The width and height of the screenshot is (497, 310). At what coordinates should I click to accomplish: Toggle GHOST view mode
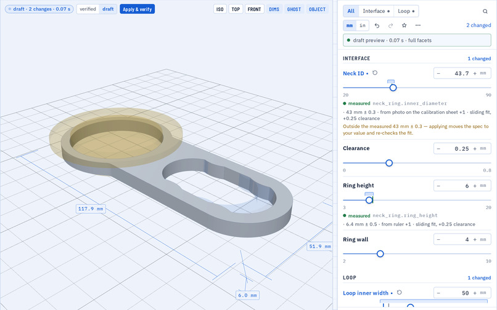pos(294,9)
